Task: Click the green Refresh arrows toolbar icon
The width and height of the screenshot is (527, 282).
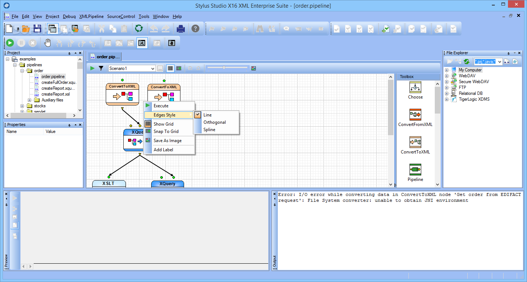Action: coord(139,29)
